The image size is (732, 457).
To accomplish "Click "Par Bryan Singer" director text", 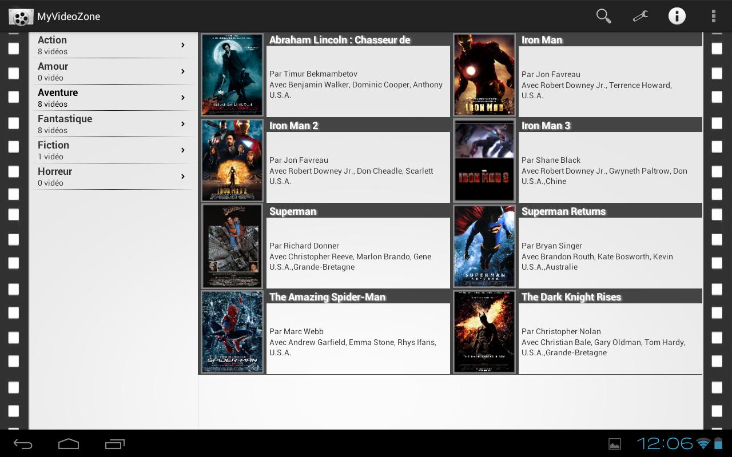I will [x=552, y=246].
